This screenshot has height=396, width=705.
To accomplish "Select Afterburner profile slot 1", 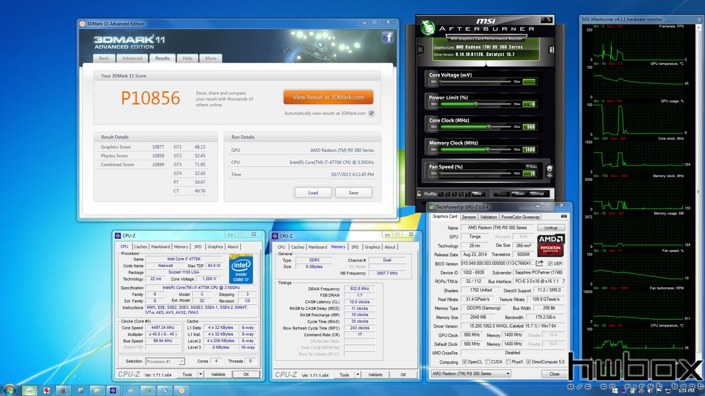I will pyautogui.click(x=441, y=194).
